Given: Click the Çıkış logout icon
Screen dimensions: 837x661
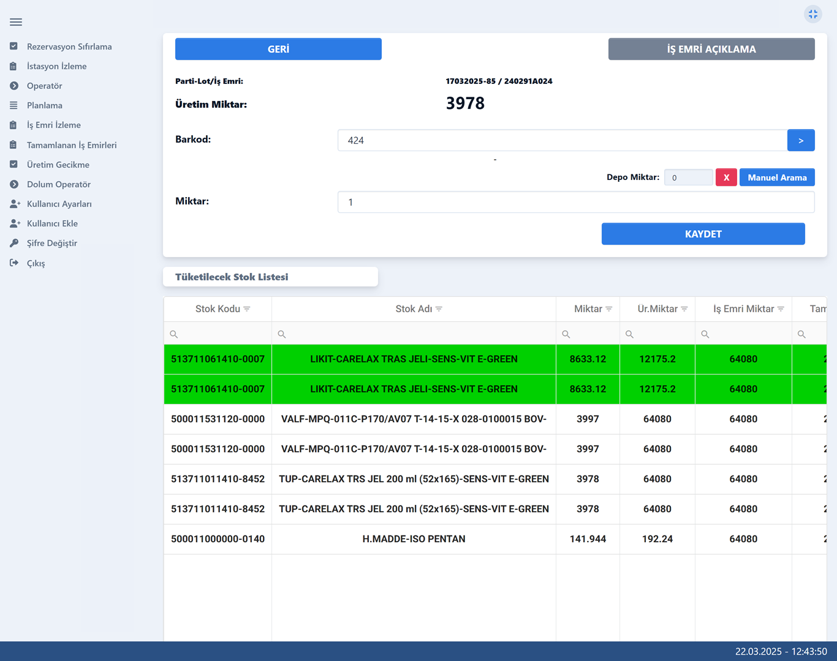Looking at the screenshot, I should [14, 263].
